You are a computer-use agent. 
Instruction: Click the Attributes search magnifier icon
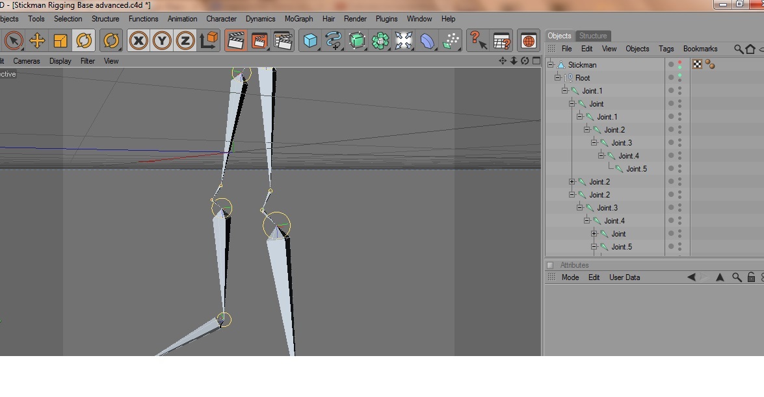(x=737, y=277)
